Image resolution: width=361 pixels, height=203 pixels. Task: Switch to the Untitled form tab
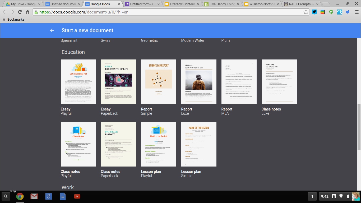142,4
